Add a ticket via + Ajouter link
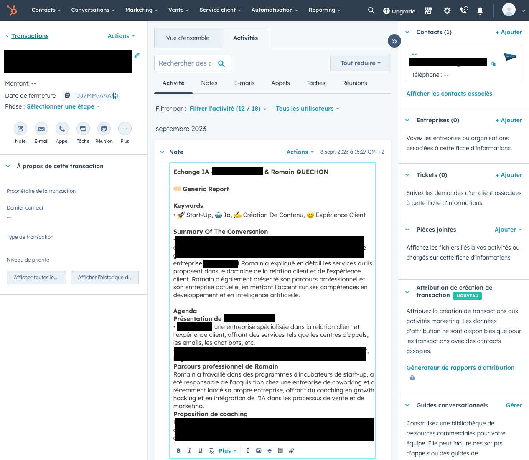 tap(509, 175)
